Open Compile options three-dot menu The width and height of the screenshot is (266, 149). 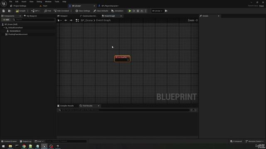coord(28,11)
